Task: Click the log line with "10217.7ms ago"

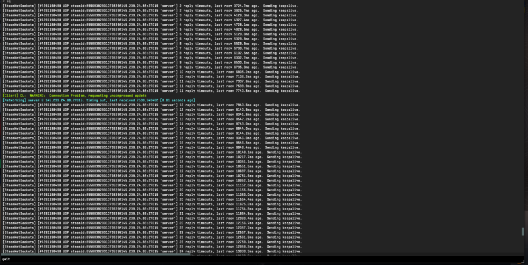Action: [152, 157]
